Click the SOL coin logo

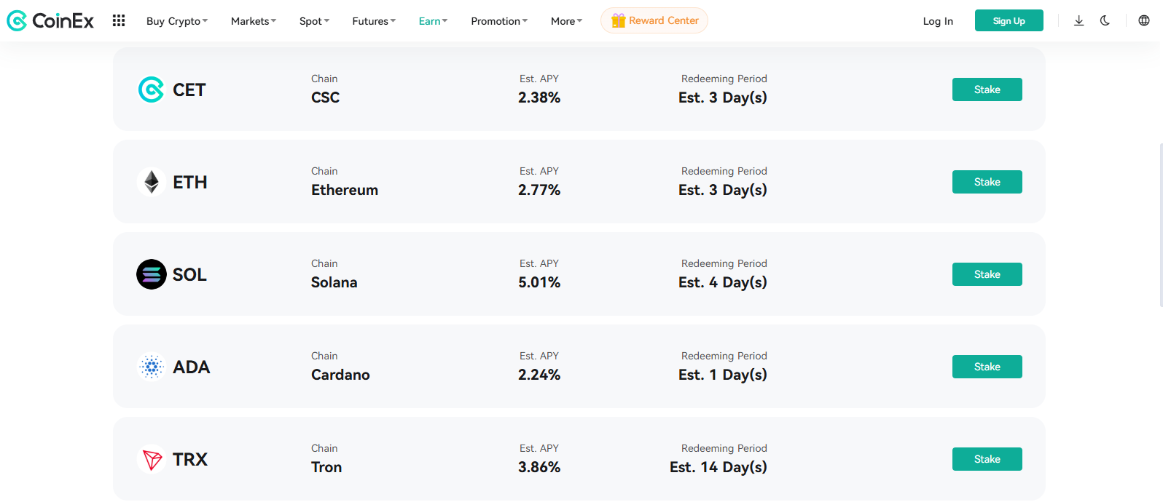[152, 274]
